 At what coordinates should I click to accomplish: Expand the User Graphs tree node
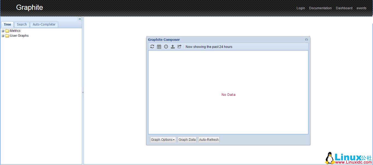[x=3, y=36]
